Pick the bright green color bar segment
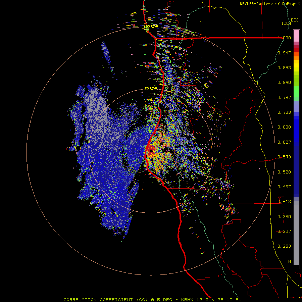The width and height of the screenshot is (302, 302). click(296, 92)
